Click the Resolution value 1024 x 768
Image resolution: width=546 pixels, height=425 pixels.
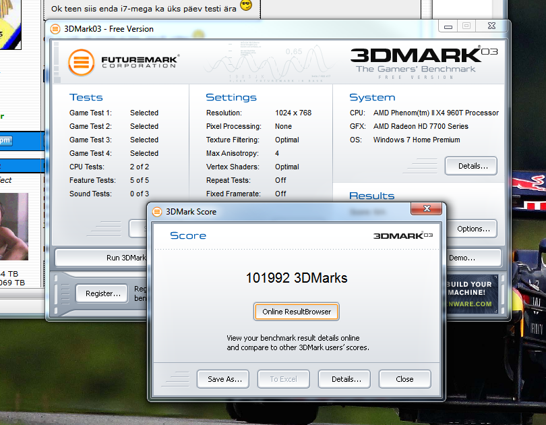(x=293, y=113)
